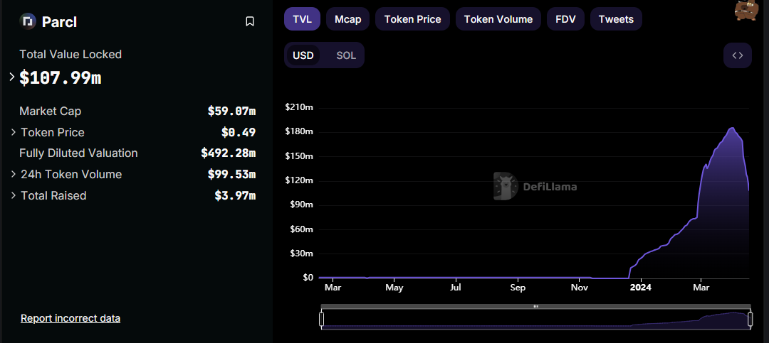Click the llama avatar in the corner
The height and width of the screenshot is (343, 769).
[x=746, y=11]
